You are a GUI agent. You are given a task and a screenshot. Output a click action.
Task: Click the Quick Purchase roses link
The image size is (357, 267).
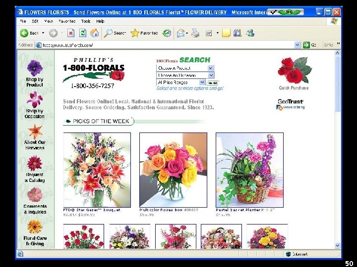[x=294, y=74]
